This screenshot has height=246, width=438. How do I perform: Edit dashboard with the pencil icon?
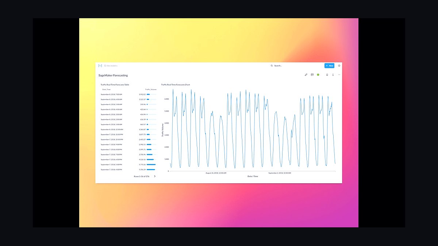(x=306, y=75)
